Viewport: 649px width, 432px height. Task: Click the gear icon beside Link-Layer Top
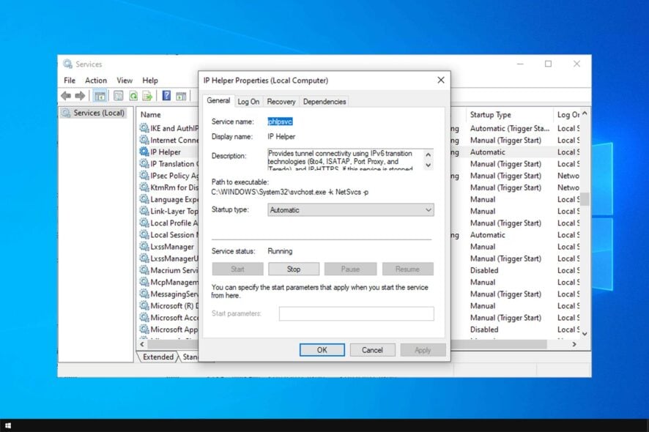tap(144, 211)
